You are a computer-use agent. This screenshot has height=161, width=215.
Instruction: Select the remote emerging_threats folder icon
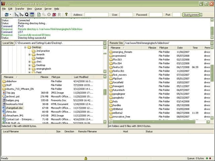tap(111, 52)
